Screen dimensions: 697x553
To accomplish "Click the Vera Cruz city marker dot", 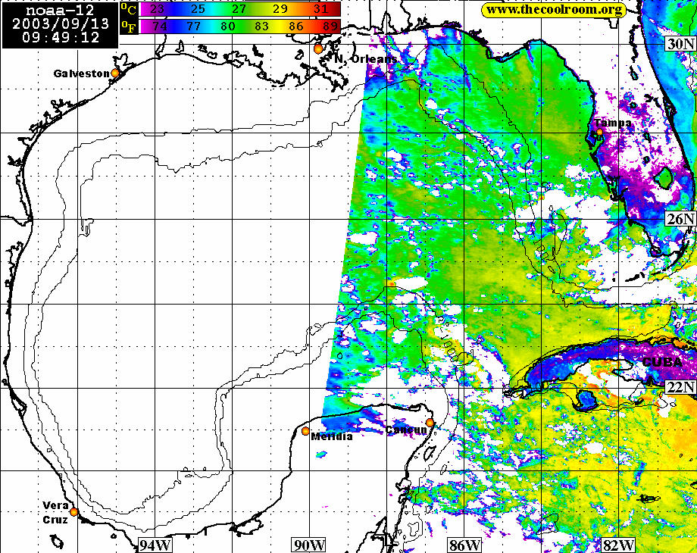I will (x=73, y=511).
